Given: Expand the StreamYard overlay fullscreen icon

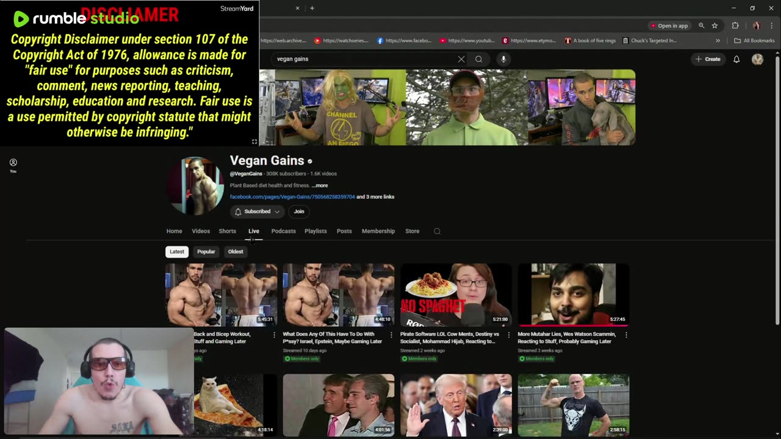Looking at the screenshot, I should pos(254,141).
